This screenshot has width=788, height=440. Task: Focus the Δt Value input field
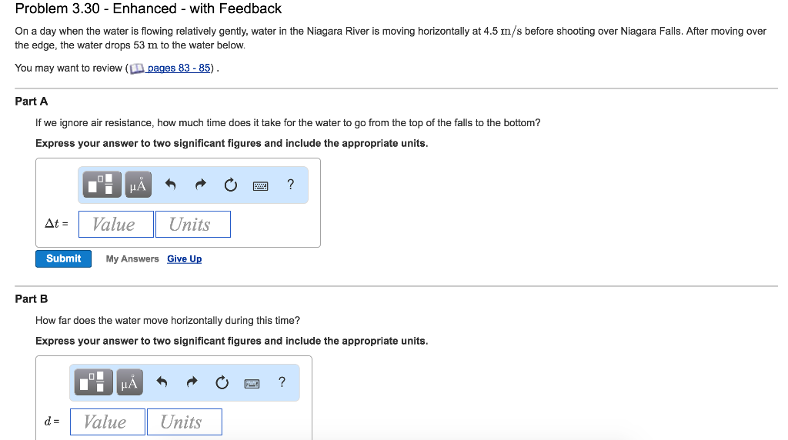(x=116, y=224)
